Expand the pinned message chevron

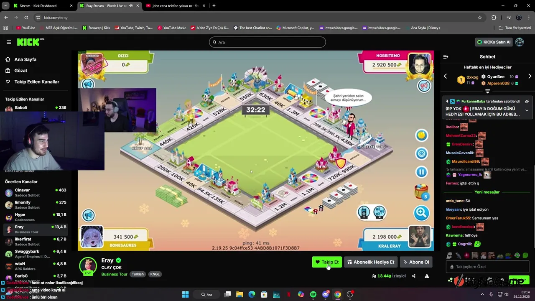point(527,110)
